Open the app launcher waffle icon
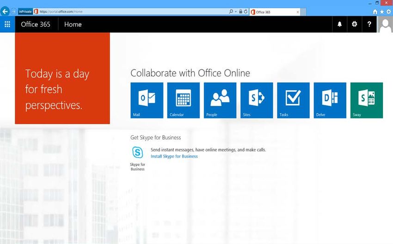Screen dimensions: 393x244 pyautogui.click(x=7, y=24)
